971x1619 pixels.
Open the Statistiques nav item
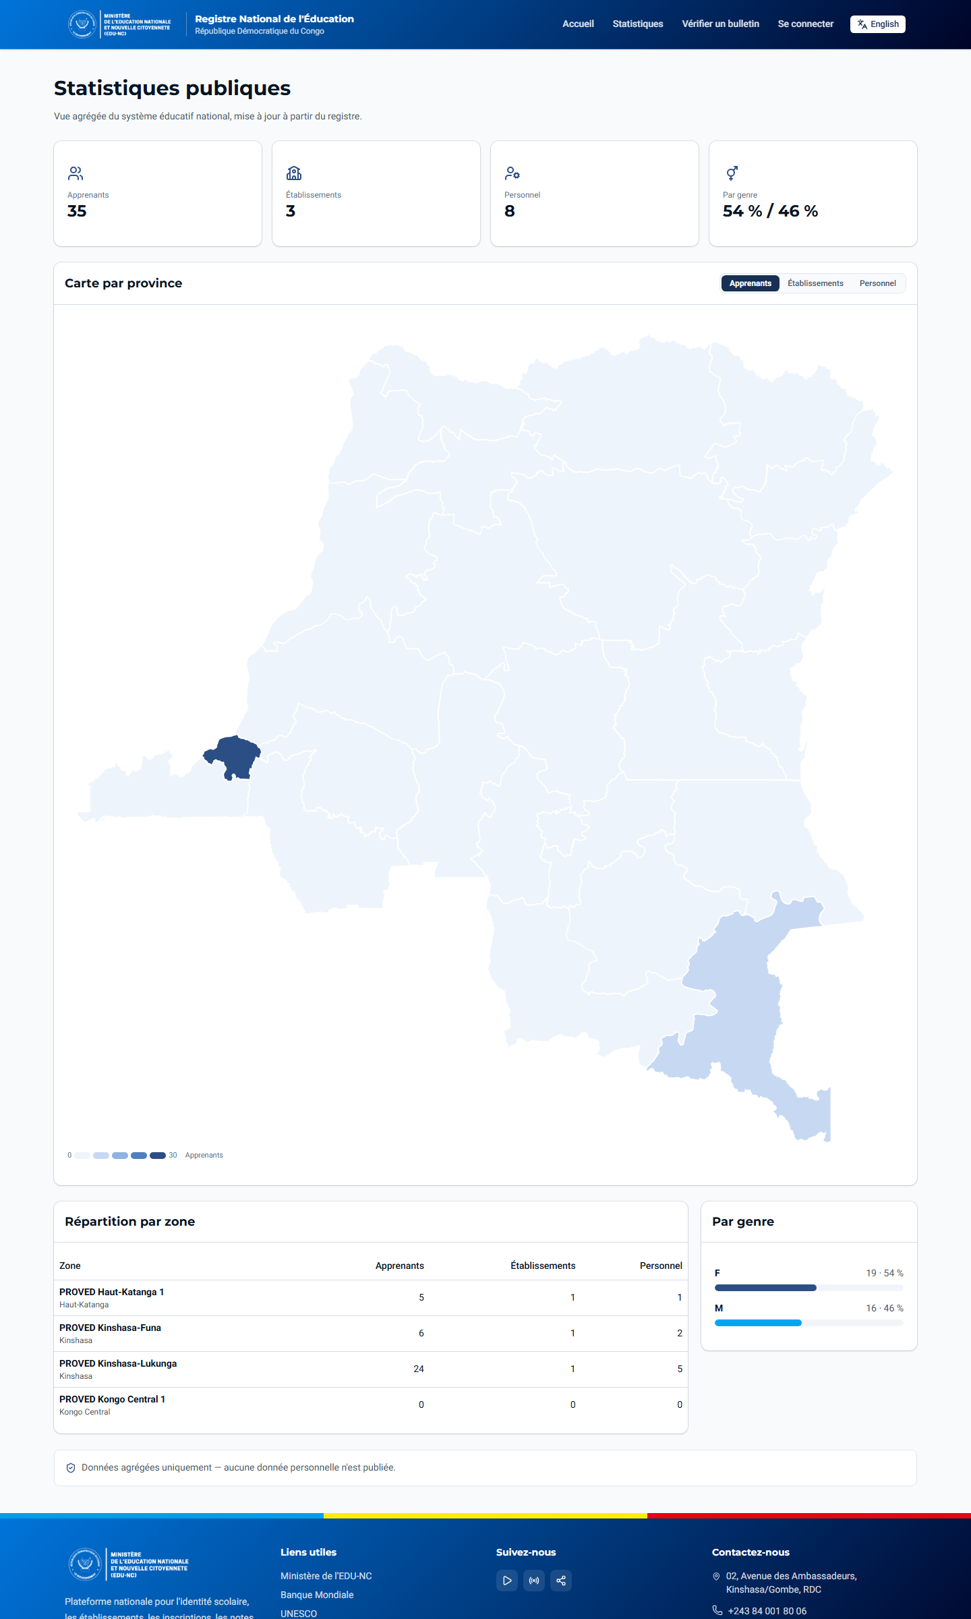[638, 24]
